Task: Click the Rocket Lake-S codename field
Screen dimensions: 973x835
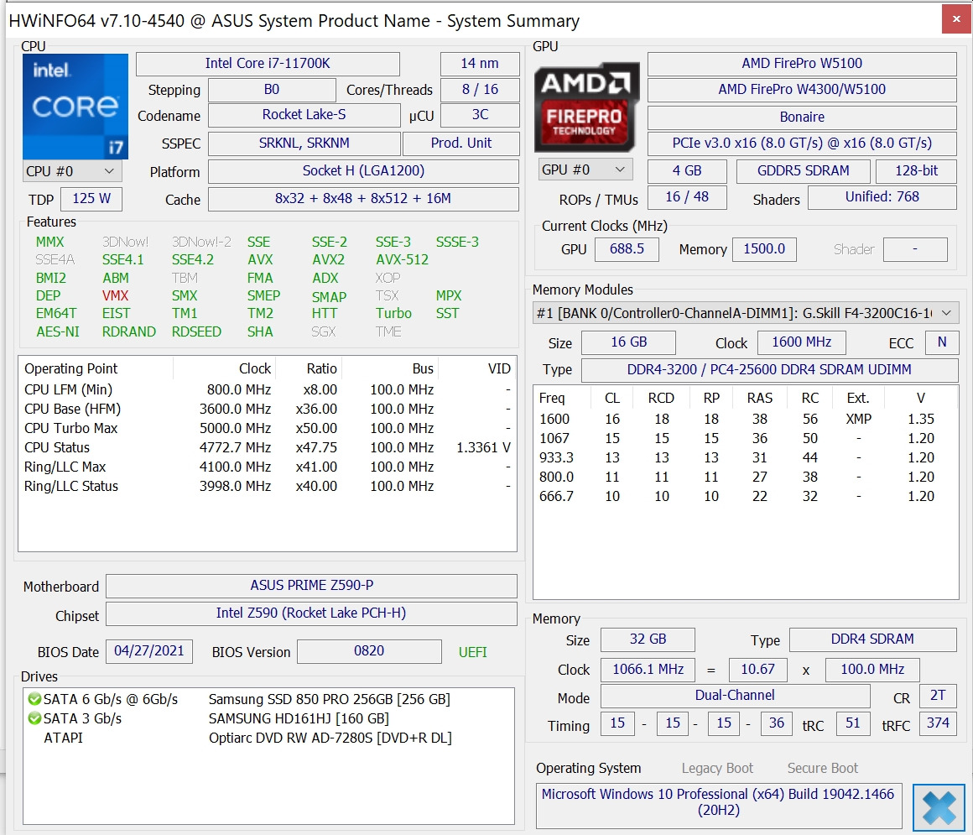Action: click(304, 115)
